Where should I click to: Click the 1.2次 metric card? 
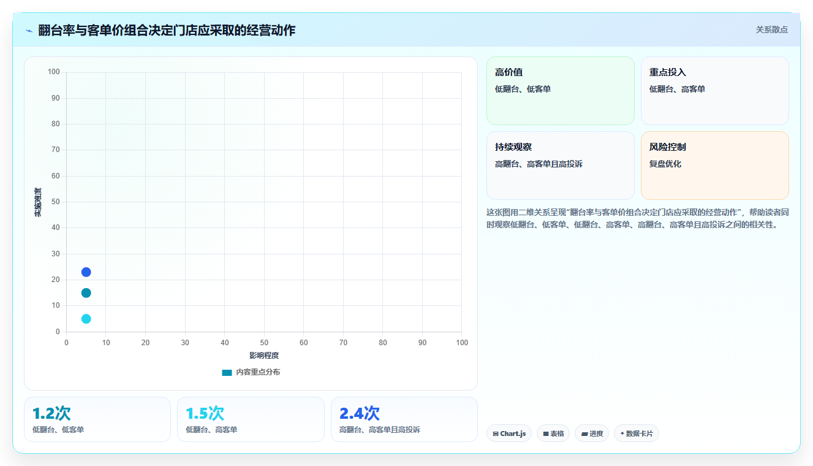coord(97,419)
